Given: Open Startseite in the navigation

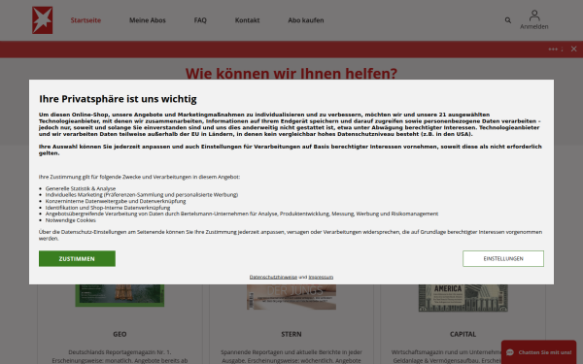Looking at the screenshot, I should point(86,20).
